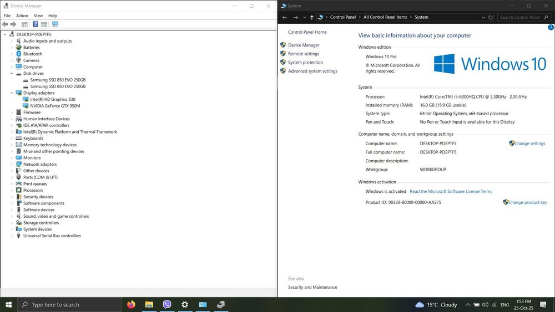Screen dimensions: 555x312
Task: Click the speaker icon for Audio inputs and outputs
Action: (x=19, y=41)
